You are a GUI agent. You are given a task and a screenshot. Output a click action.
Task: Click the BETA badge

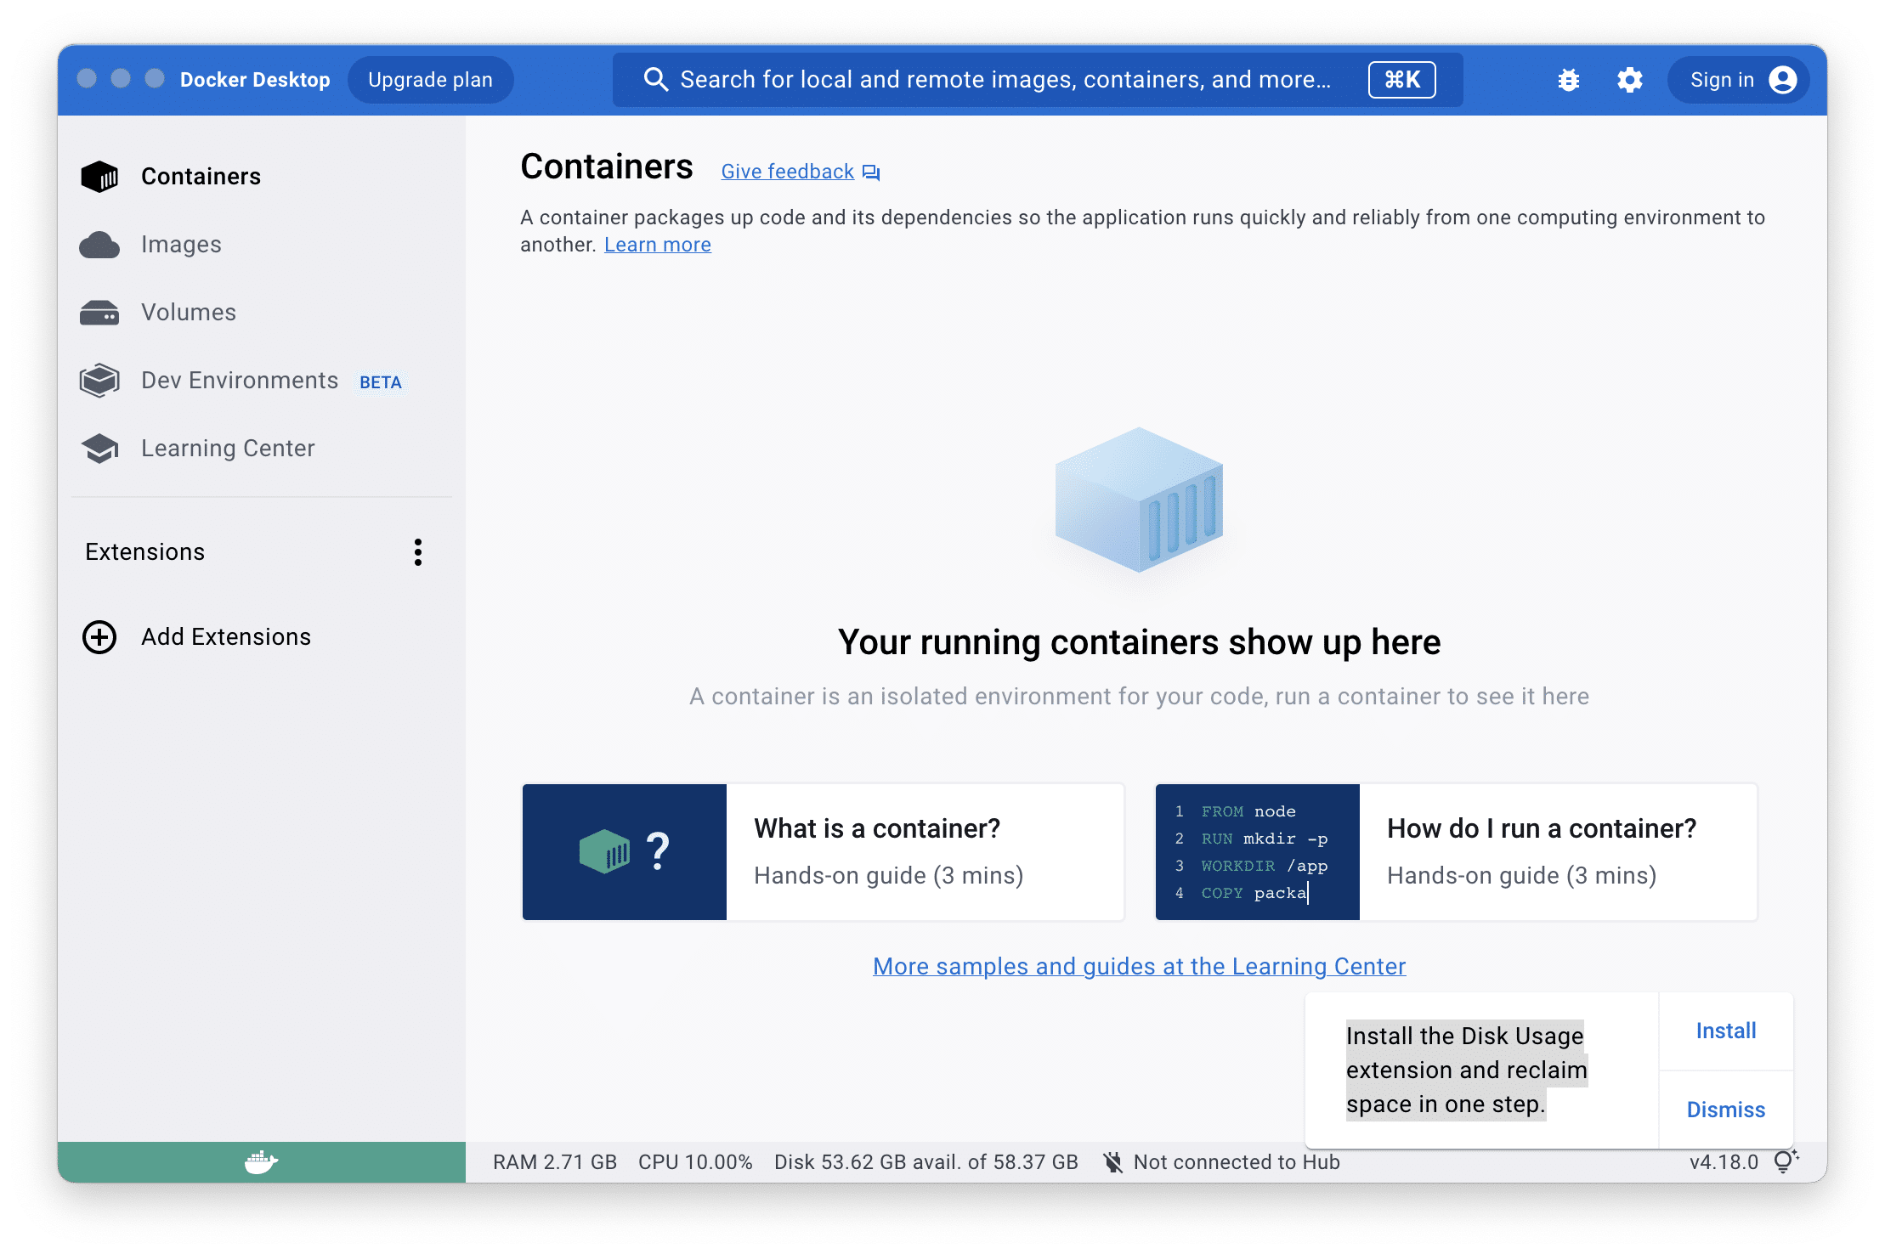[380, 382]
